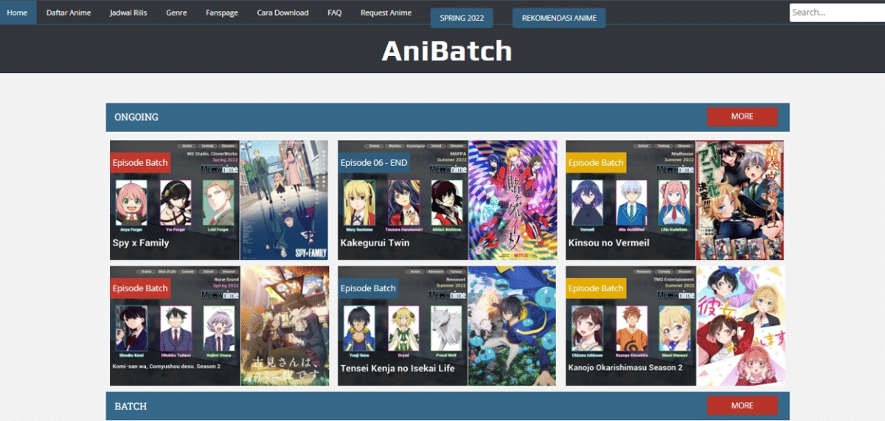The height and width of the screenshot is (421, 885).
Task: Click Spy x Family poster image
Action: (284, 200)
